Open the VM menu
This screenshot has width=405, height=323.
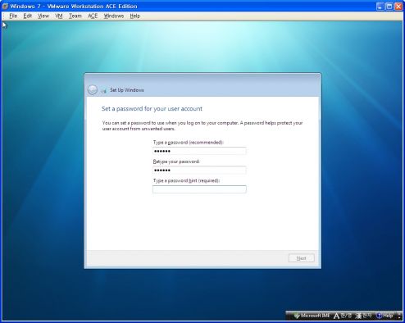(x=59, y=16)
